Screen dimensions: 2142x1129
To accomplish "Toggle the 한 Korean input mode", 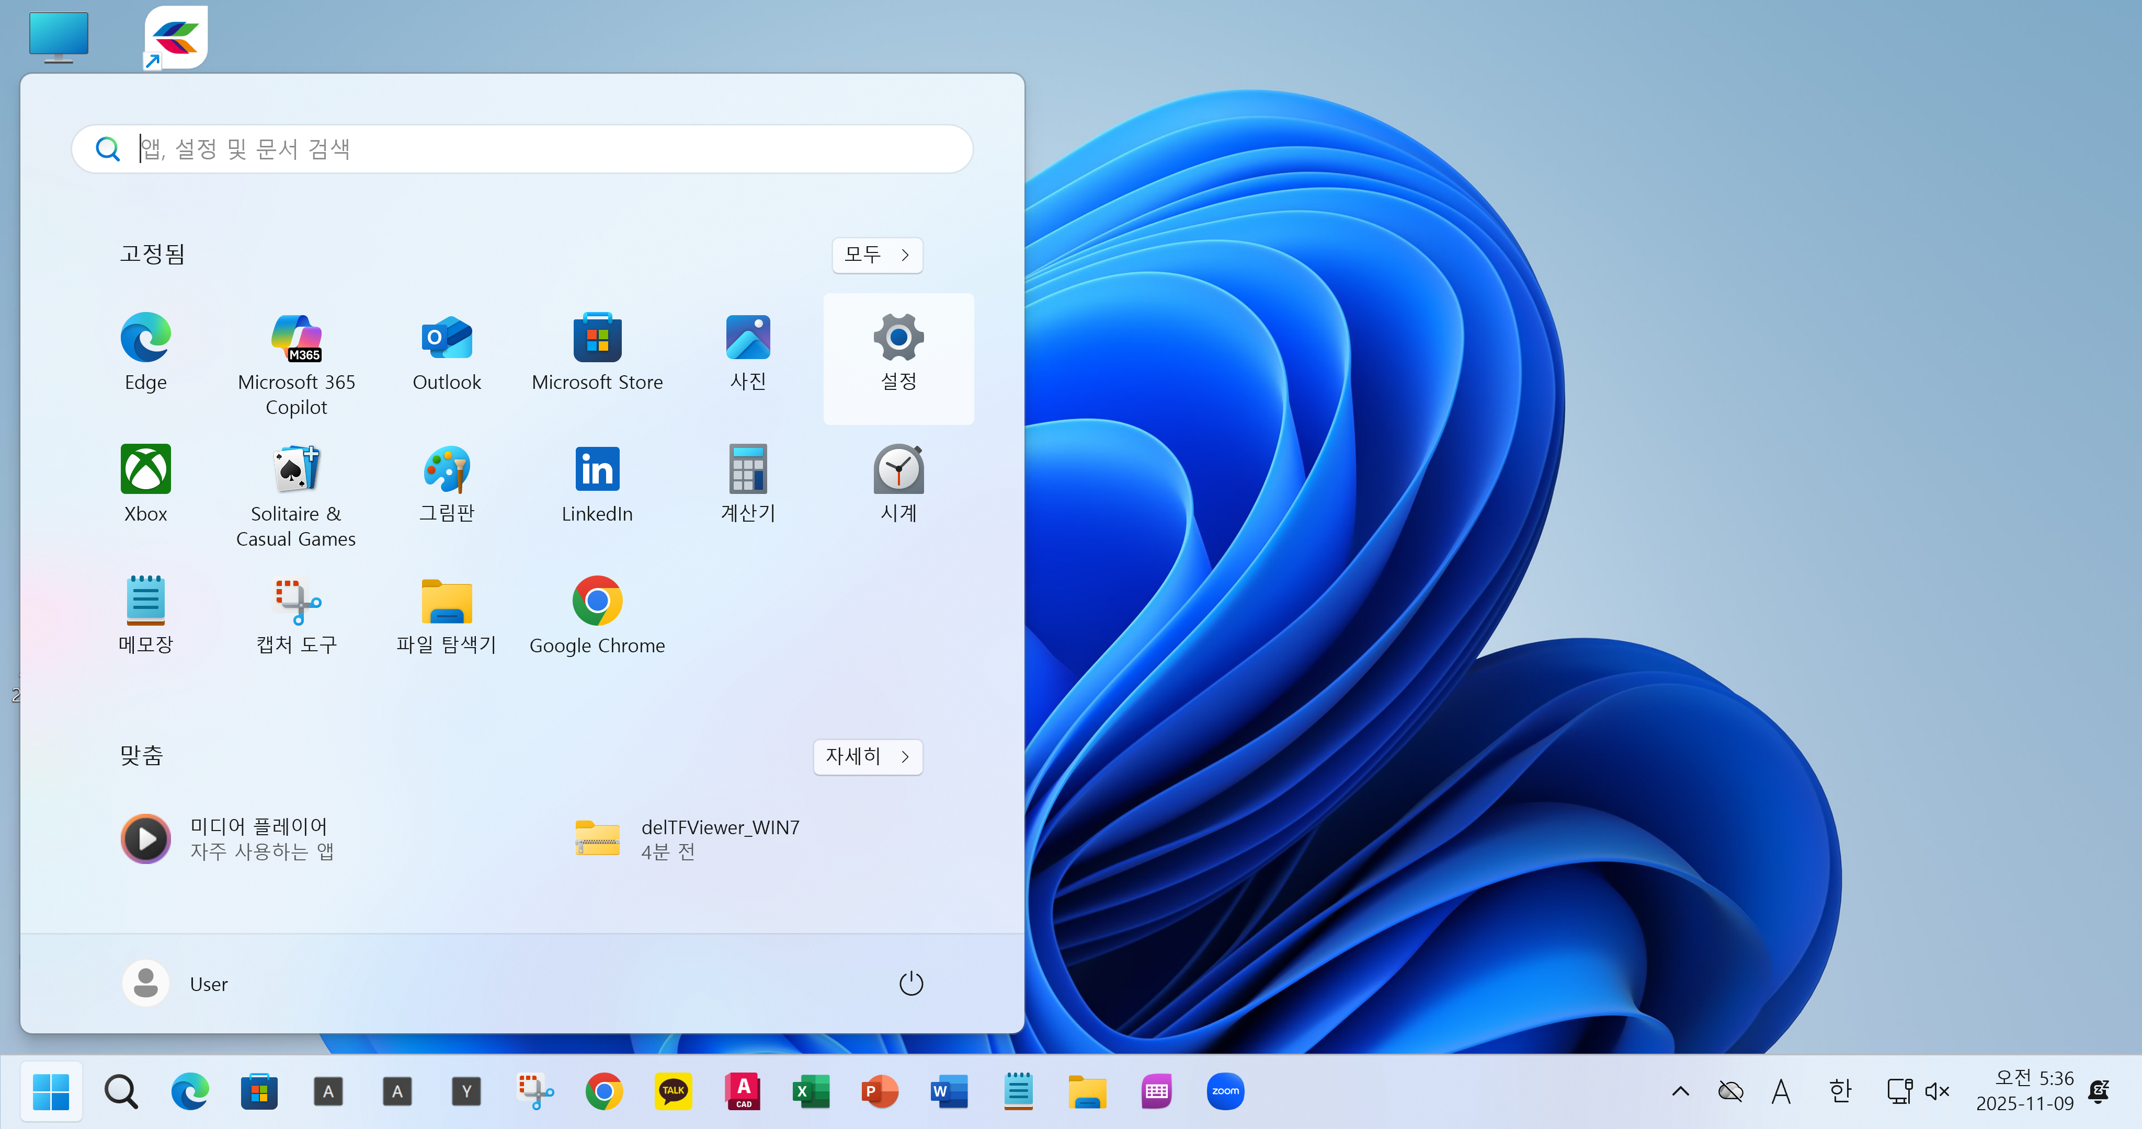I will click(1840, 1091).
